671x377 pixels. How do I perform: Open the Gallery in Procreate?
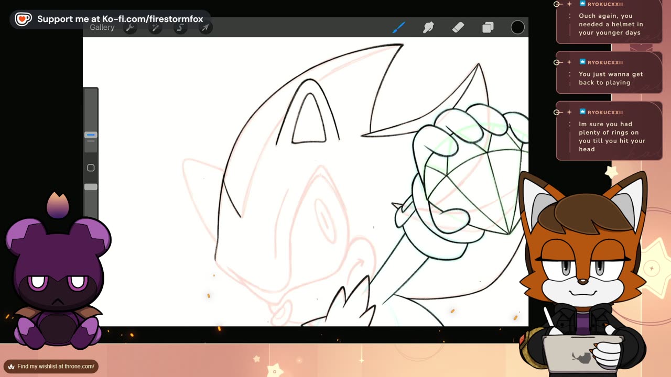click(x=102, y=28)
